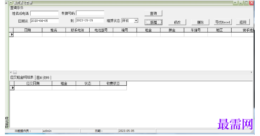Click the 新增 add button
The image size is (260, 136).
pyautogui.click(x=153, y=22)
